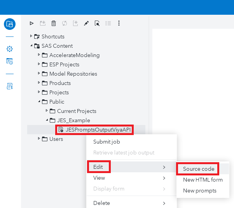Viewport: 234px width, 208px height.
Task: Collapse the JES_Example folder
Action: pyautogui.click(x=47, y=120)
